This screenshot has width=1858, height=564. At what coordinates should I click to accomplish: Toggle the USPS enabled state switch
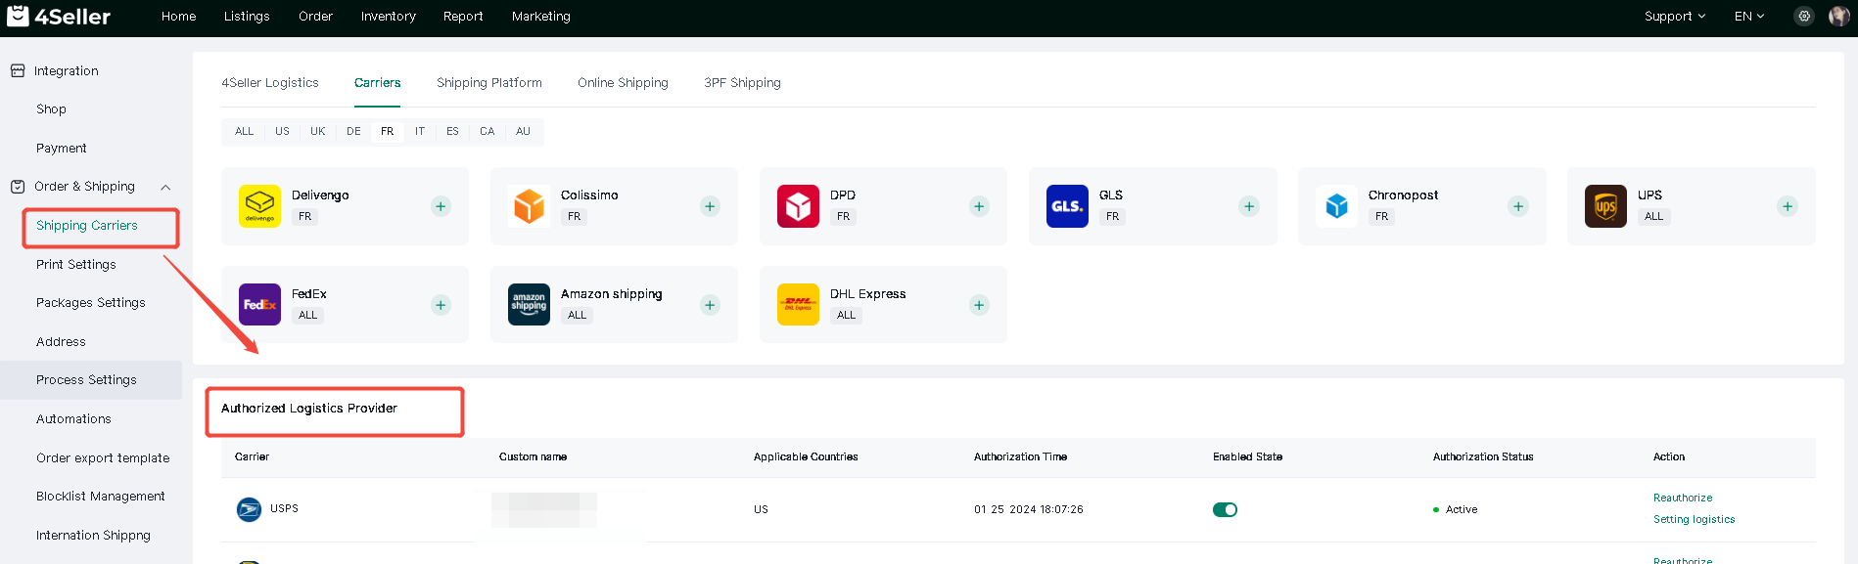coord(1225,509)
